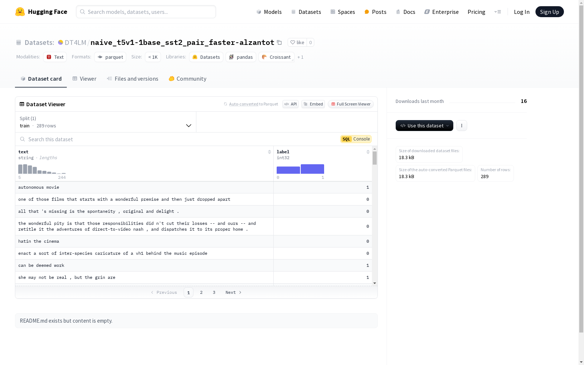Click the Croissant library tag

pyautogui.click(x=276, y=57)
